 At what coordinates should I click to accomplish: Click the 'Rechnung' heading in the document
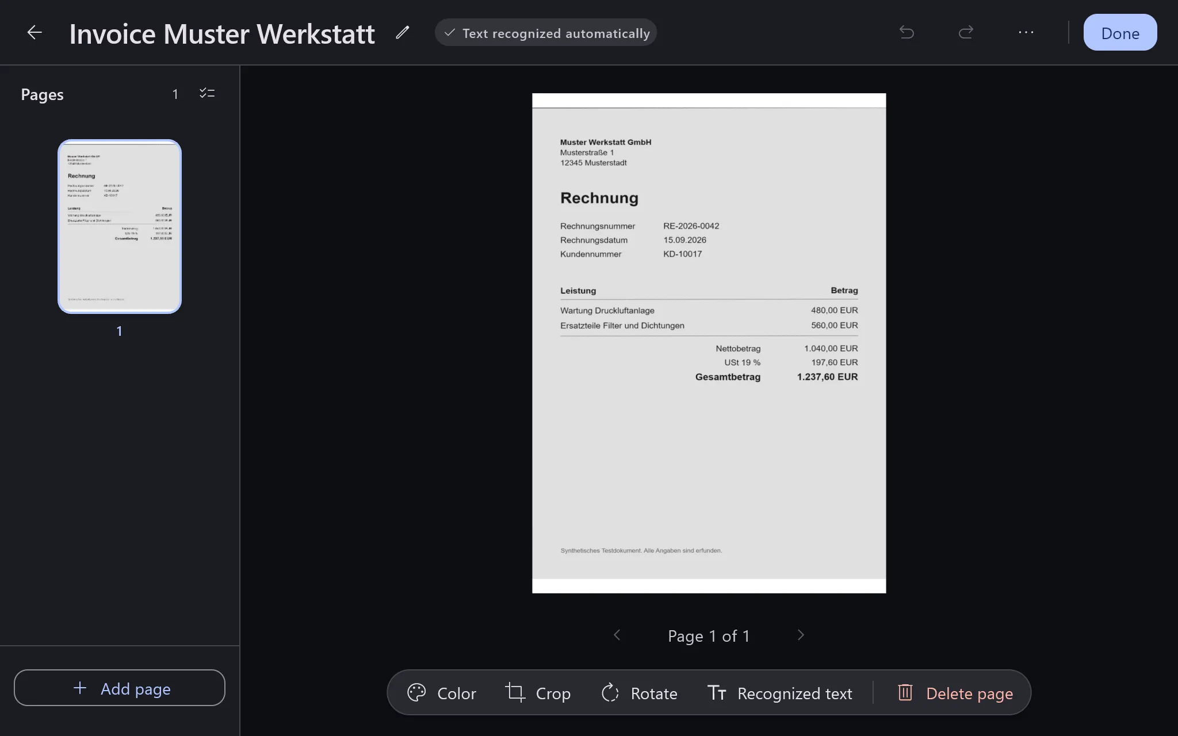click(x=599, y=198)
